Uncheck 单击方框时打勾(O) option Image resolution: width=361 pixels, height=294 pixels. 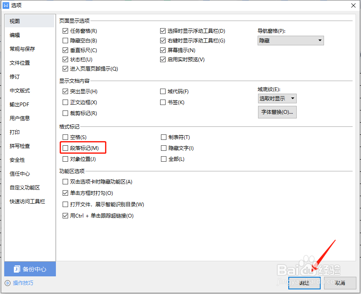(66, 193)
